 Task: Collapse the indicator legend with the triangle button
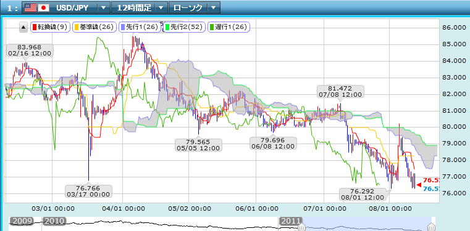tap(23, 28)
